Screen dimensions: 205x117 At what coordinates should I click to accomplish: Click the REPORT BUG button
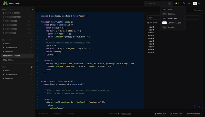coord(176,114)
